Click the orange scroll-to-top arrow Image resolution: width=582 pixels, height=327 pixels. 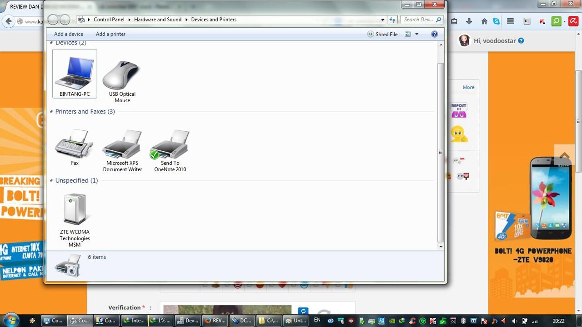tap(565, 155)
